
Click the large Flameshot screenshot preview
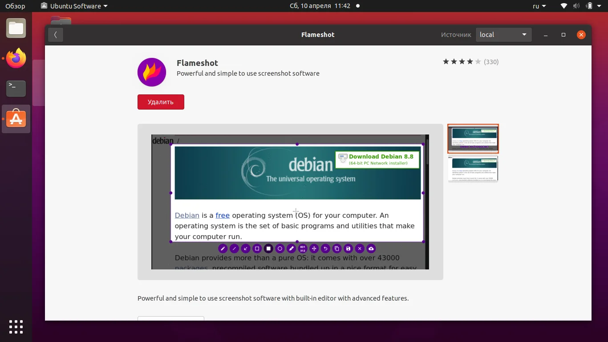pos(290,201)
